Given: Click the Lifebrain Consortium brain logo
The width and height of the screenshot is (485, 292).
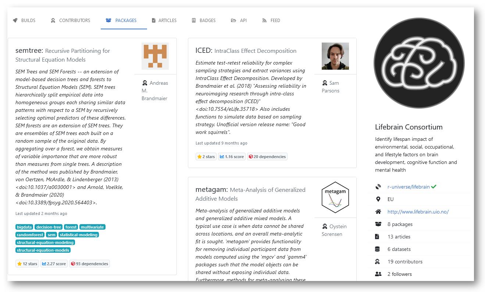Looking at the screenshot, I should [x=419, y=63].
